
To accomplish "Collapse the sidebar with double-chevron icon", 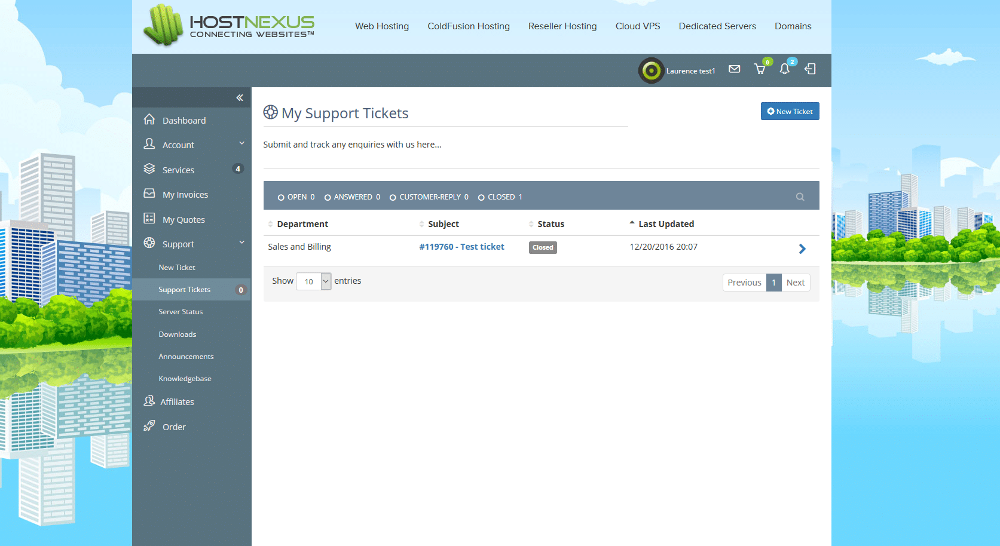I will click(240, 98).
